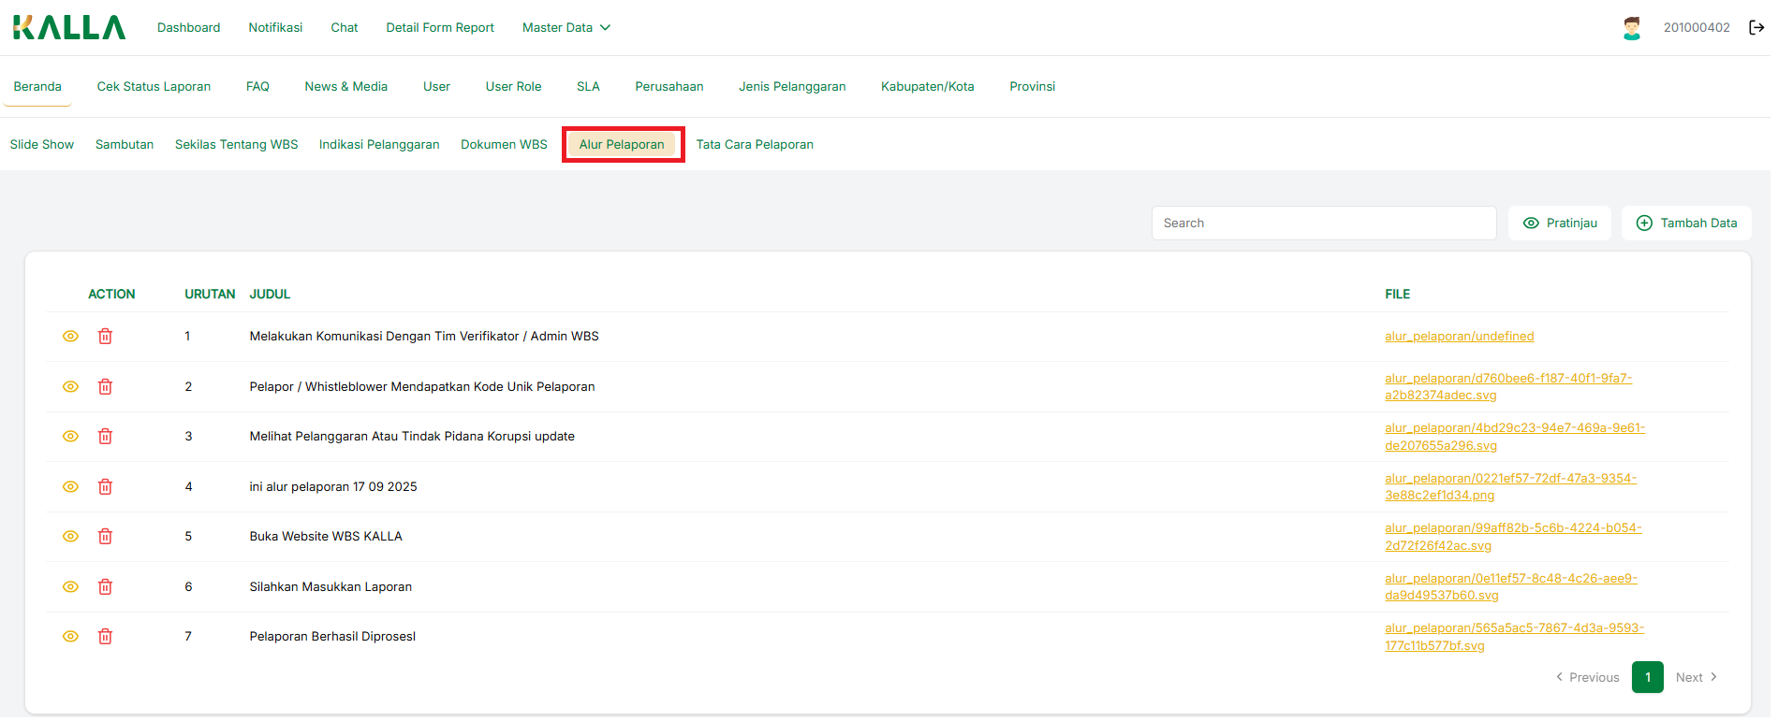Open the alur_pelaporan/undefined file link
The width and height of the screenshot is (1778, 721).
point(1459,337)
